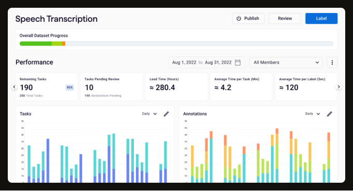Click the 'Tasks' chart title

(x=25, y=114)
